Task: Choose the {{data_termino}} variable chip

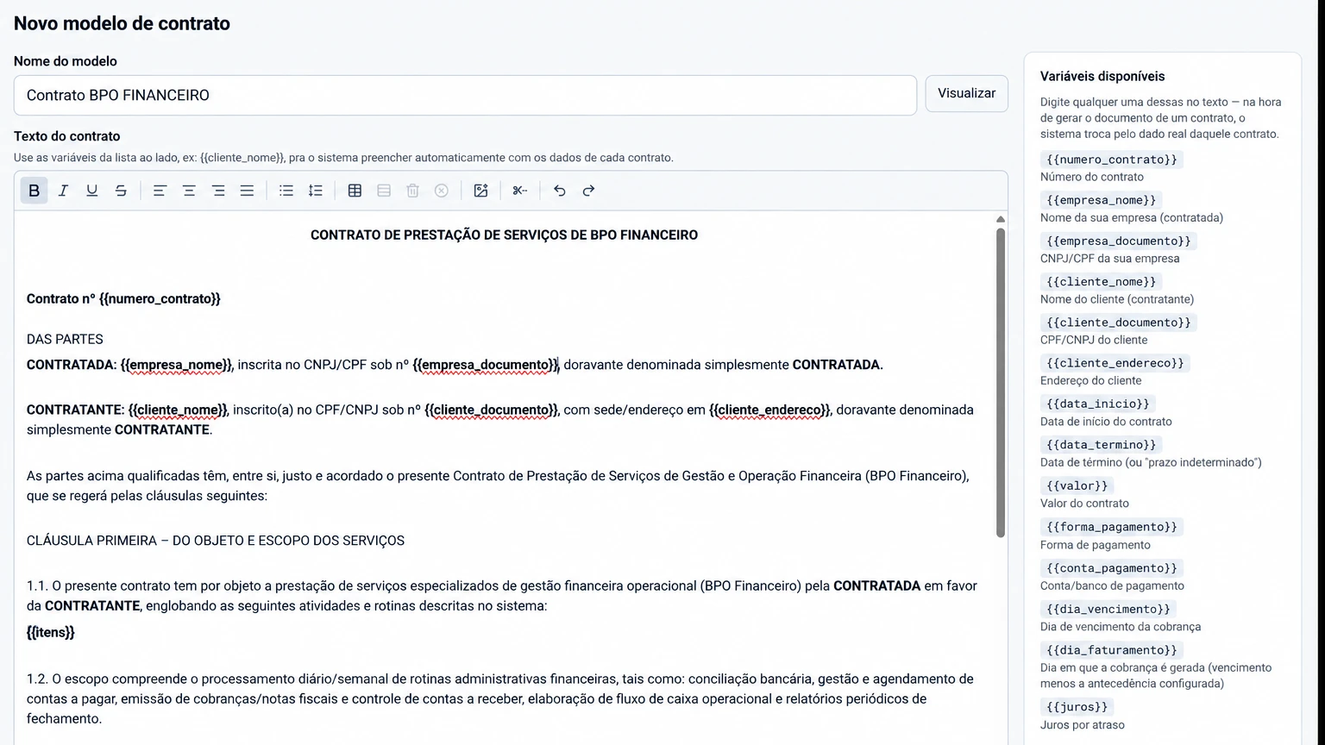Action: pyautogui.click(x=1101, y=445)
